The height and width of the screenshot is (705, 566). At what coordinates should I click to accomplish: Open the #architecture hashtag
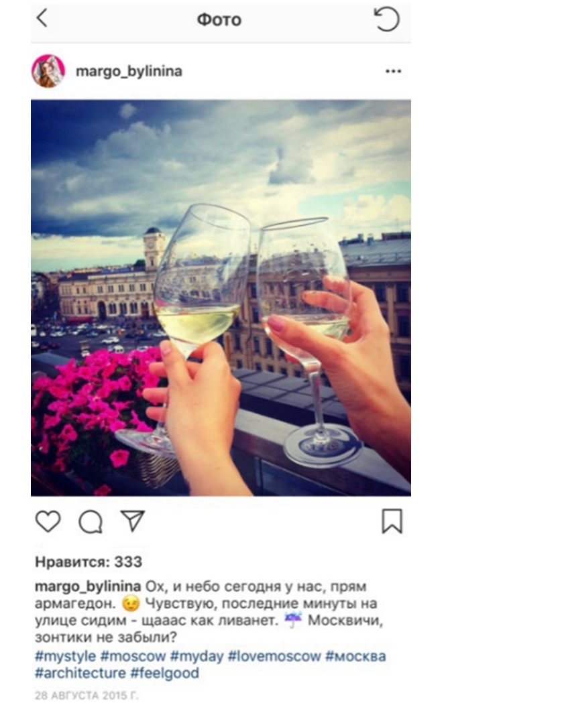tap(80, 673)
